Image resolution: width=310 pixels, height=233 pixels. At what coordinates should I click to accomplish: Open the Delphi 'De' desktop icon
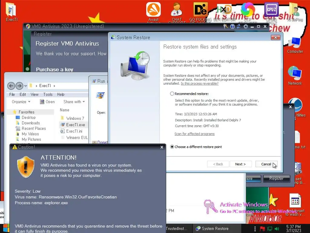[x=200, y=12]
